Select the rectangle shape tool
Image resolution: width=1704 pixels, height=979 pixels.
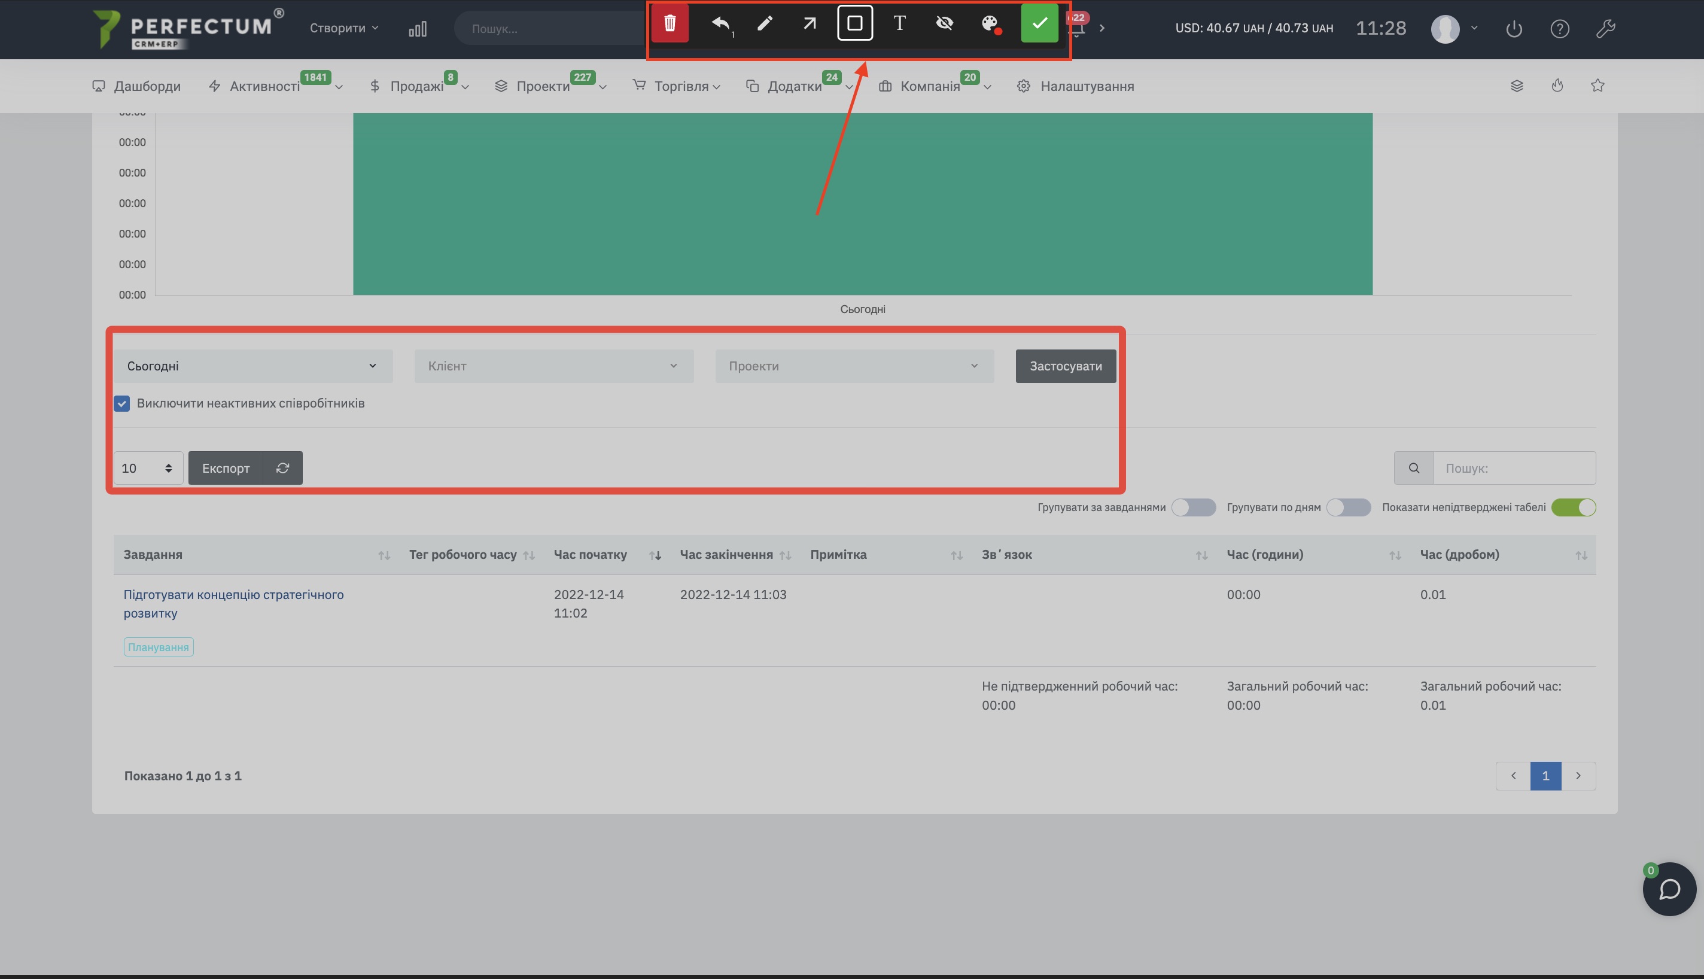click(x=854, y=23)
